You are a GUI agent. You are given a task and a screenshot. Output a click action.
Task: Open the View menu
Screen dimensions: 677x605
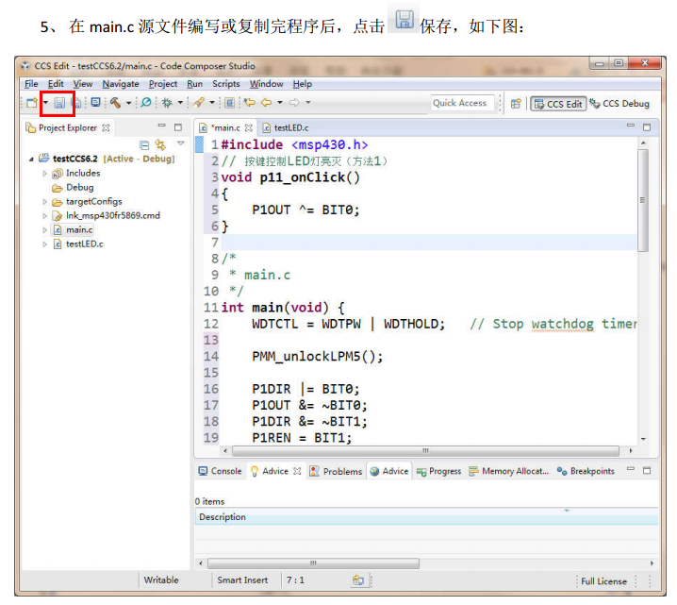tap(82, 84)
